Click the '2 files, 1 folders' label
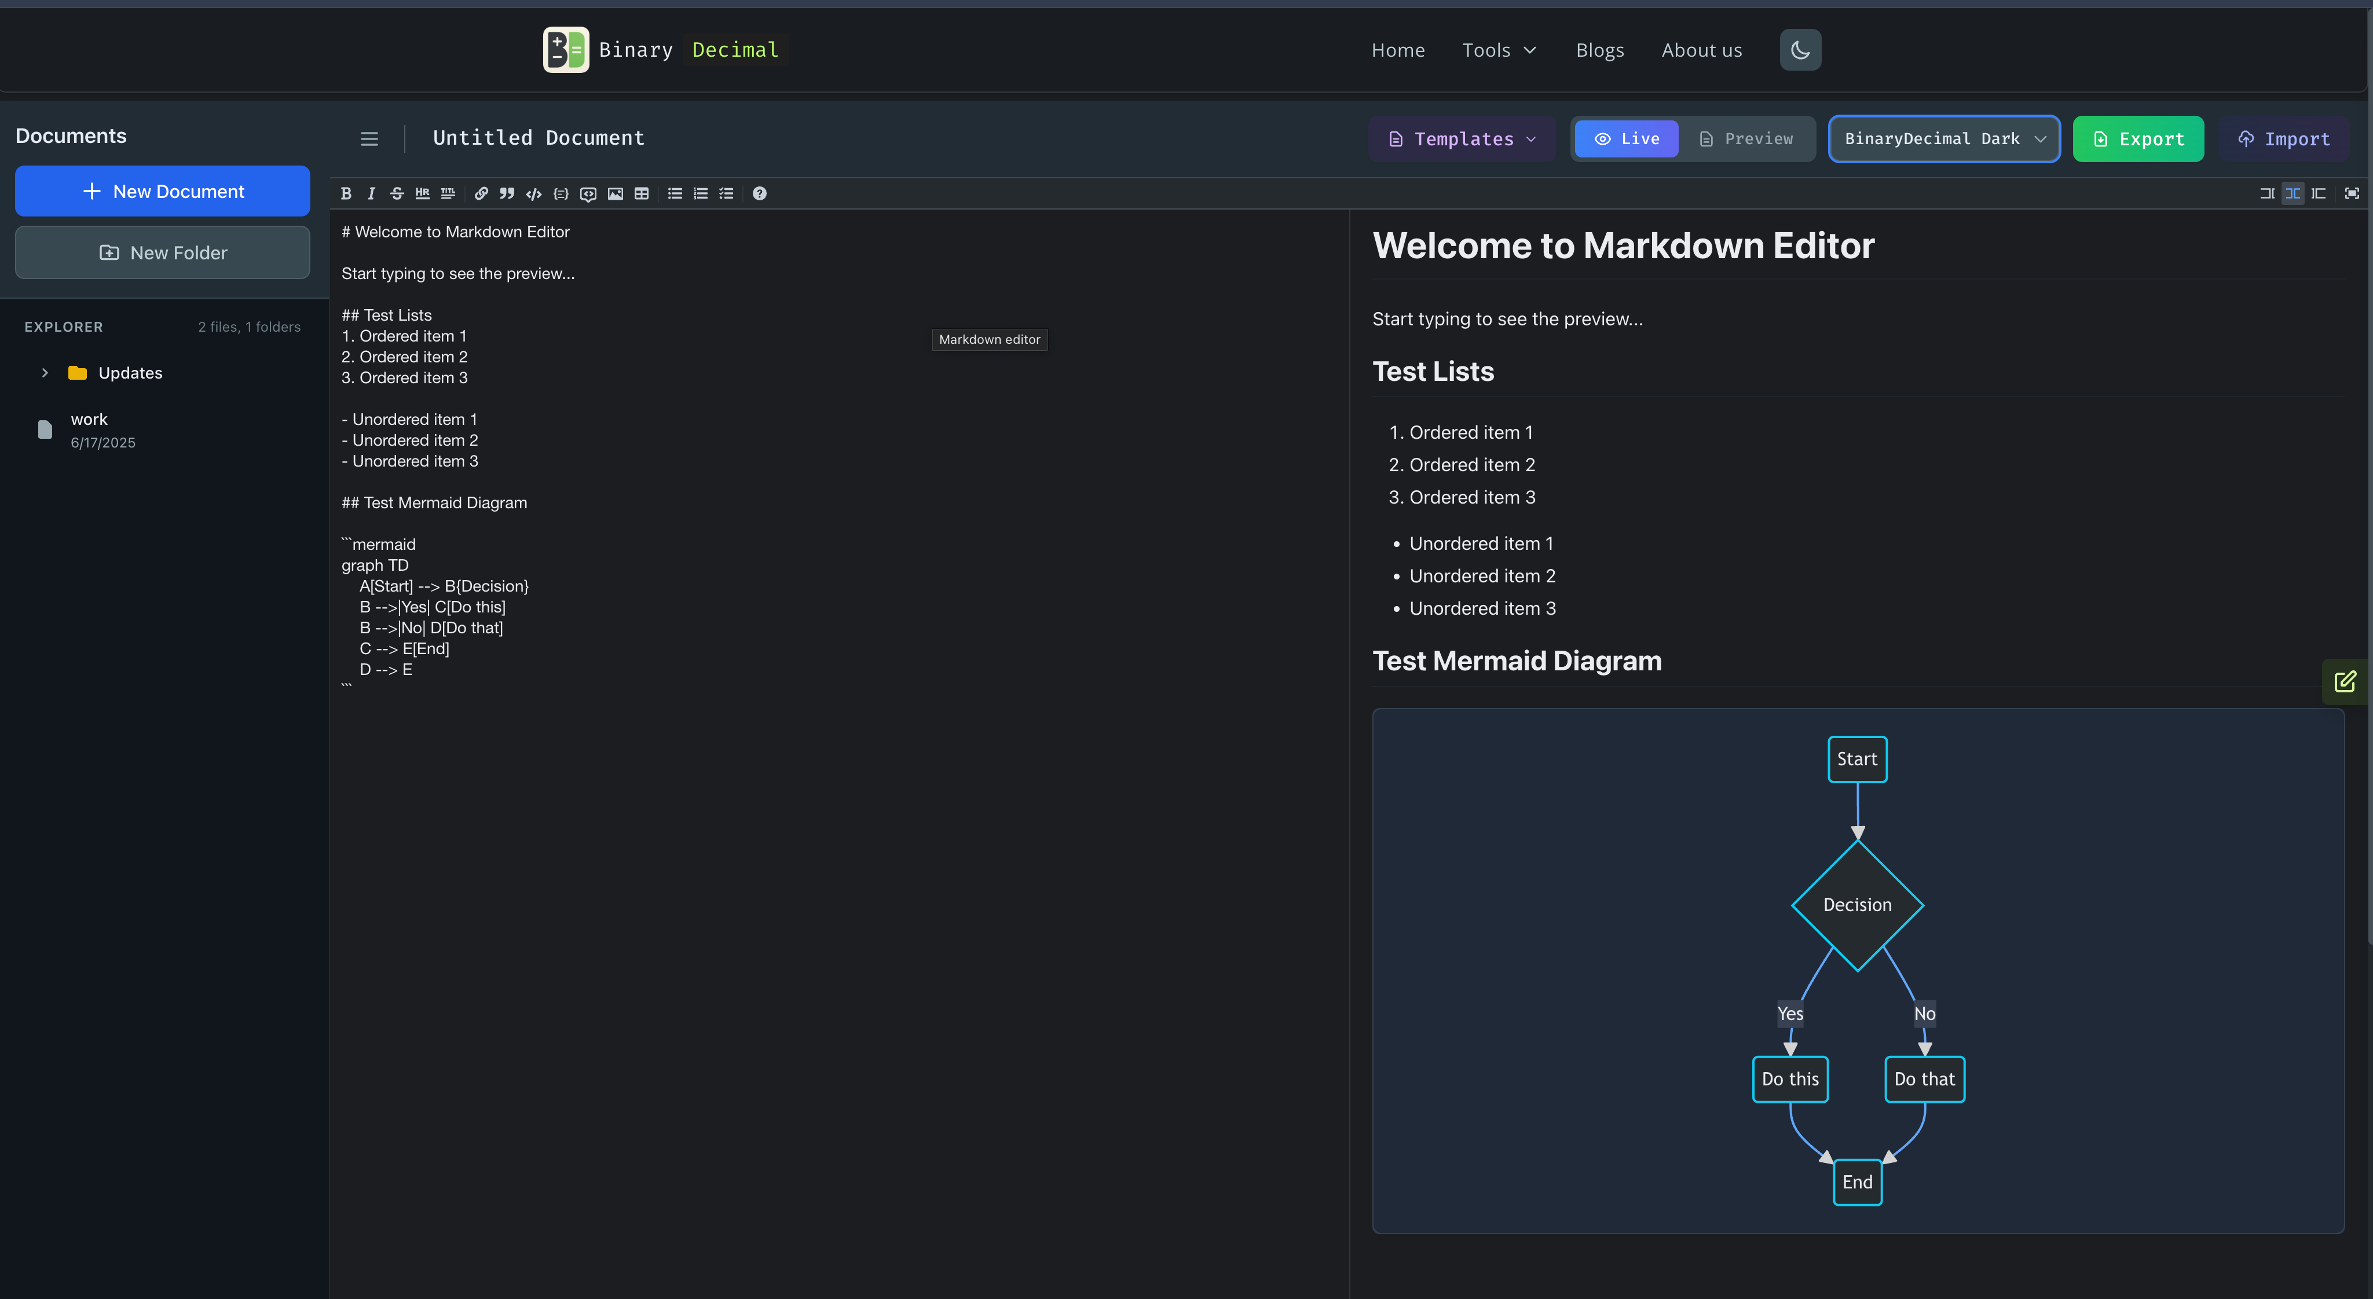2373x1299 pixels. pos(249,327)
